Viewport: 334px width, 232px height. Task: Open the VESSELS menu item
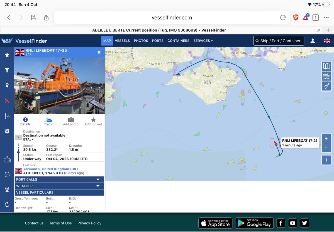(x=122, y=41)
